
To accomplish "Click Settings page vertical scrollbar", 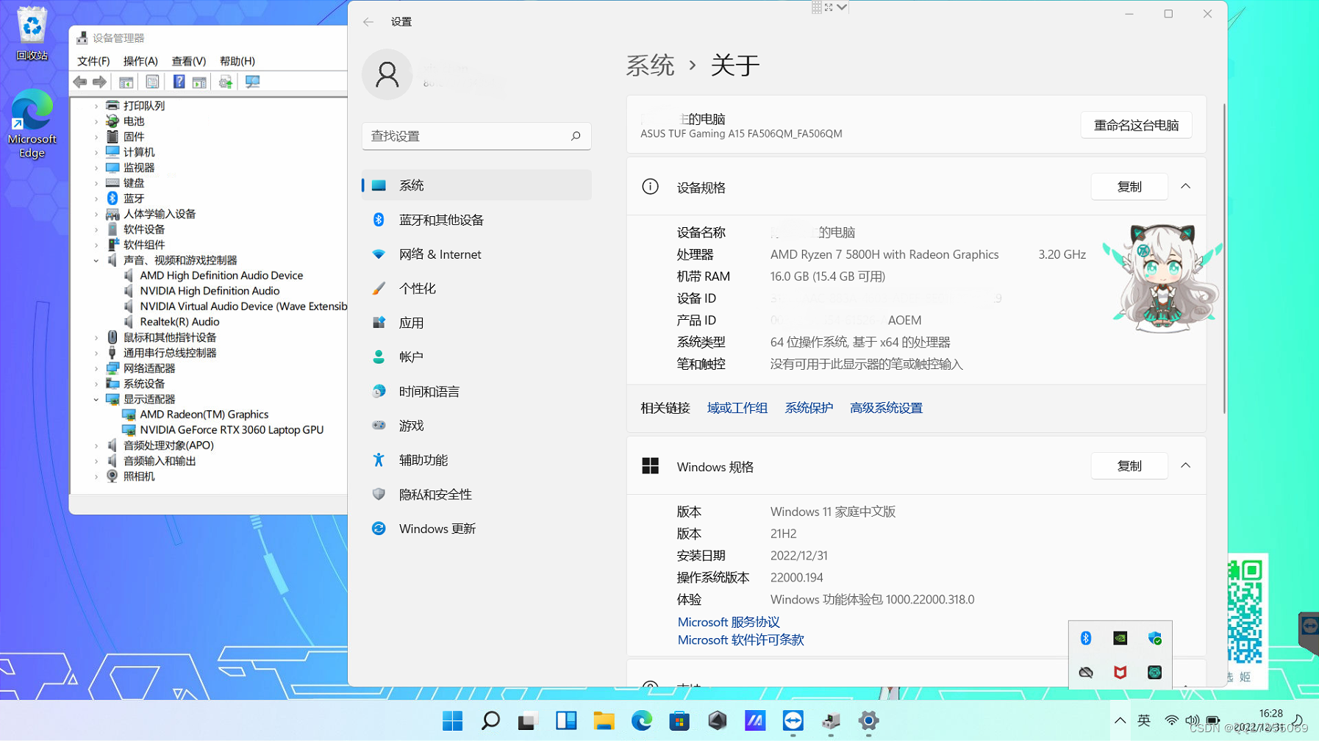I will coord(1224,258).
